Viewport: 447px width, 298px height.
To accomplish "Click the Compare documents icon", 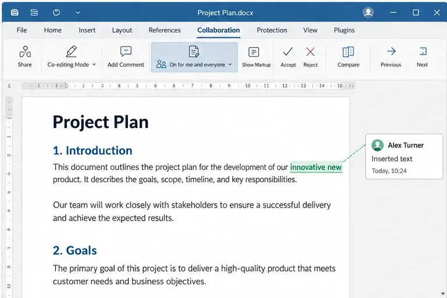I will click(x=348, y=52).
